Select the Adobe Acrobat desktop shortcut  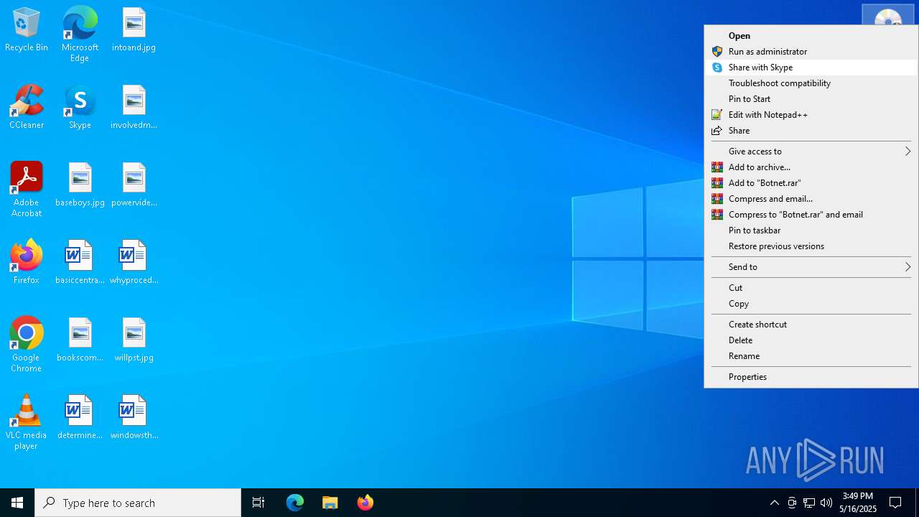(27, 190)
